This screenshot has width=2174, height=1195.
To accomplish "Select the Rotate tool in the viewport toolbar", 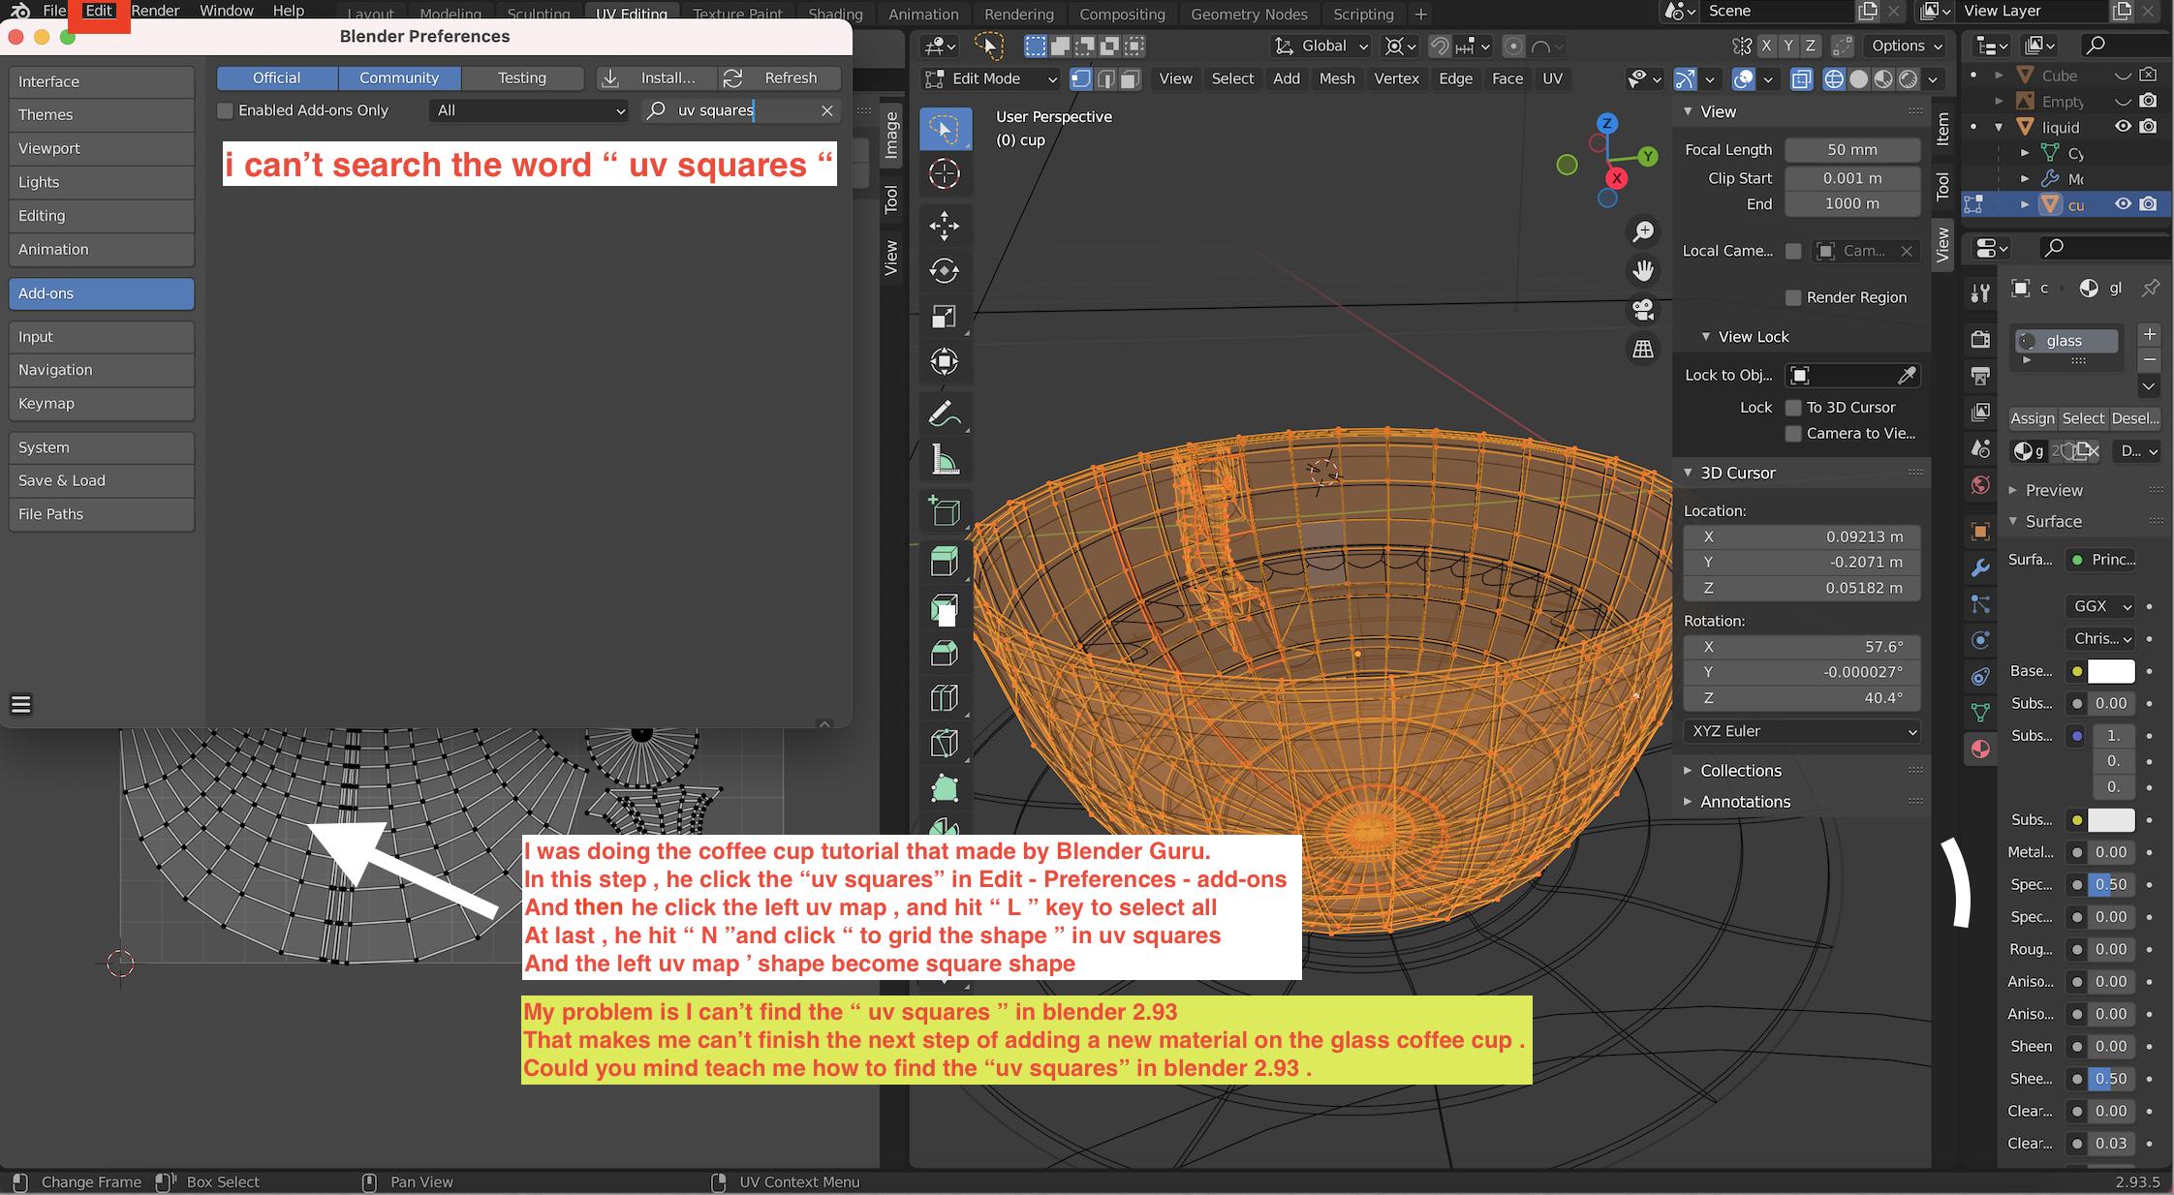I will (x=945, y=271).
